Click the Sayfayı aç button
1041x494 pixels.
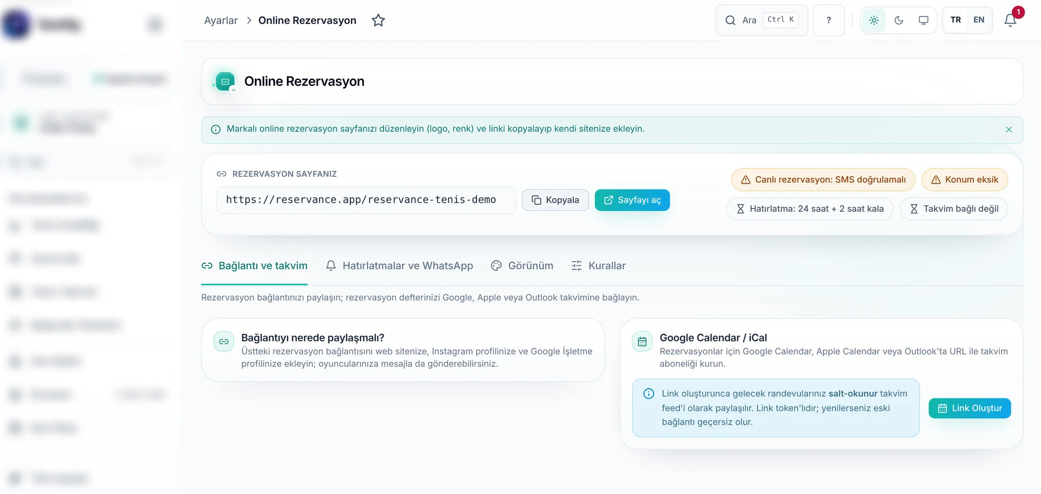point(632,200)
